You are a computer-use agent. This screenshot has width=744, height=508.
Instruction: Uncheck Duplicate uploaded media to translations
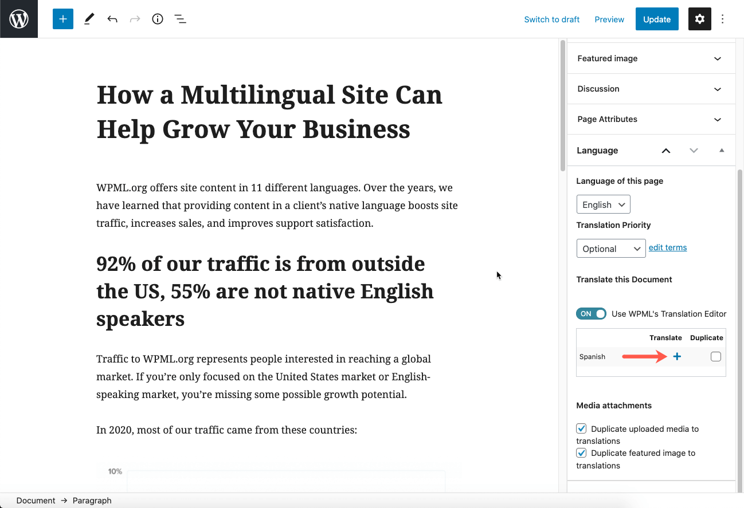pyautogui.click(x=581, y=428)
